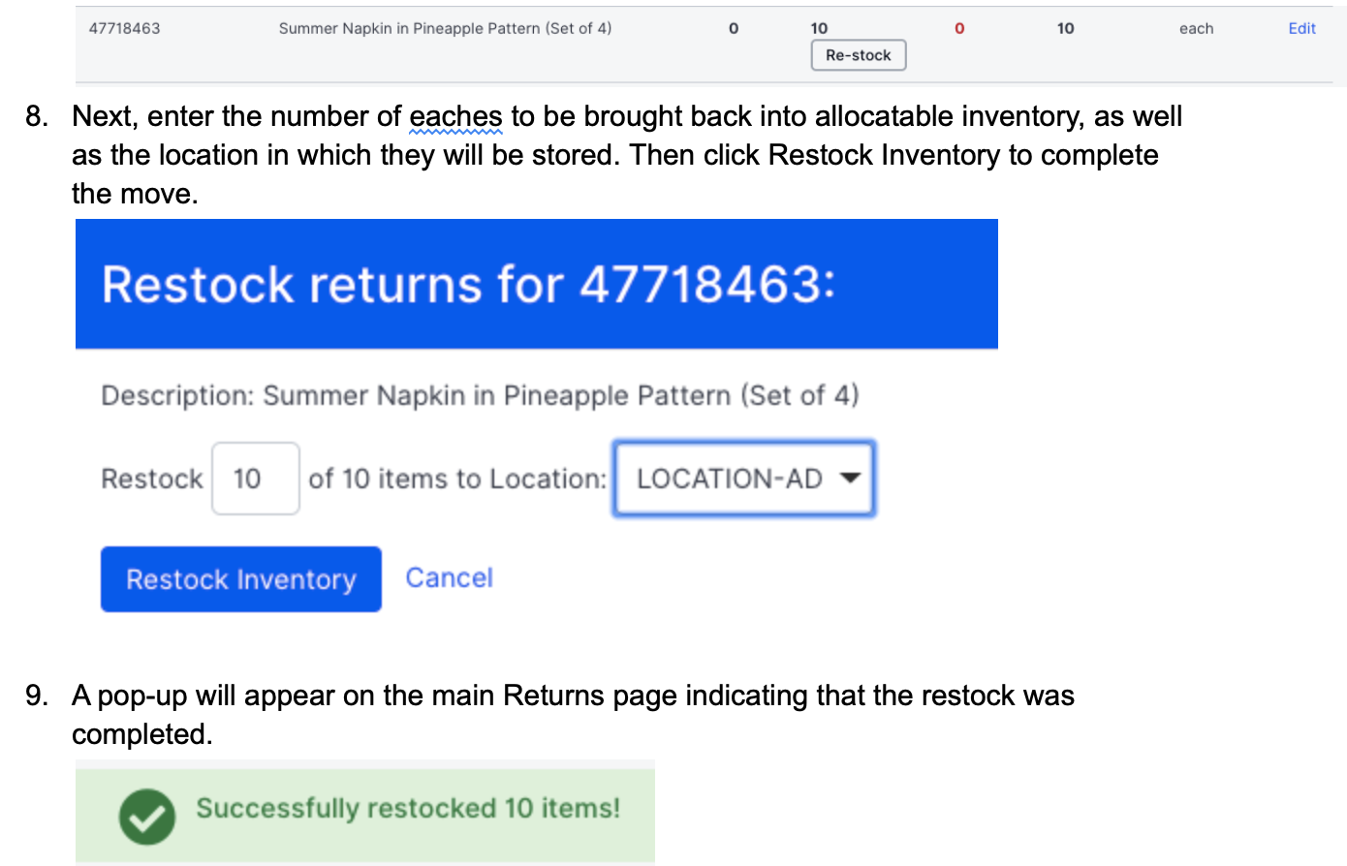Click the of 10 items to Location label
1347x866 pixels.
coord(455,478)
